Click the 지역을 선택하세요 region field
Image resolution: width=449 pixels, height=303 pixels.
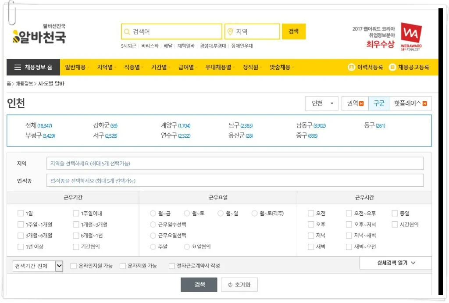tap(235, 163)
